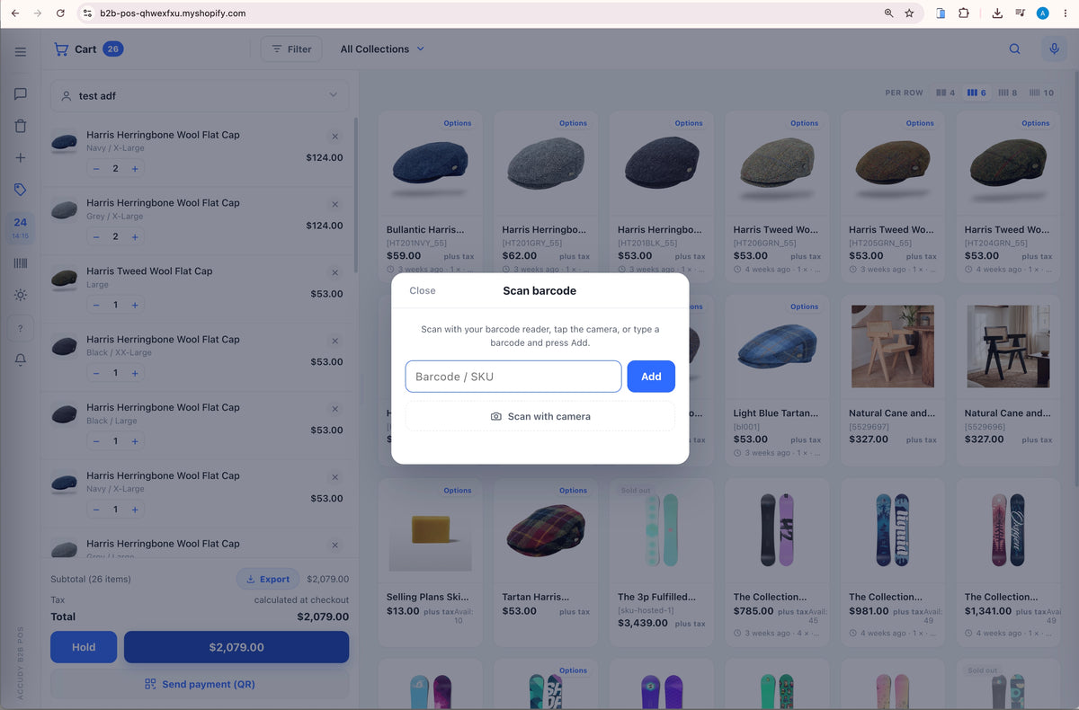Remove Grey X-Large cap from cart
This screenshot has height=710, width=1079.
(x=334, y=205)
